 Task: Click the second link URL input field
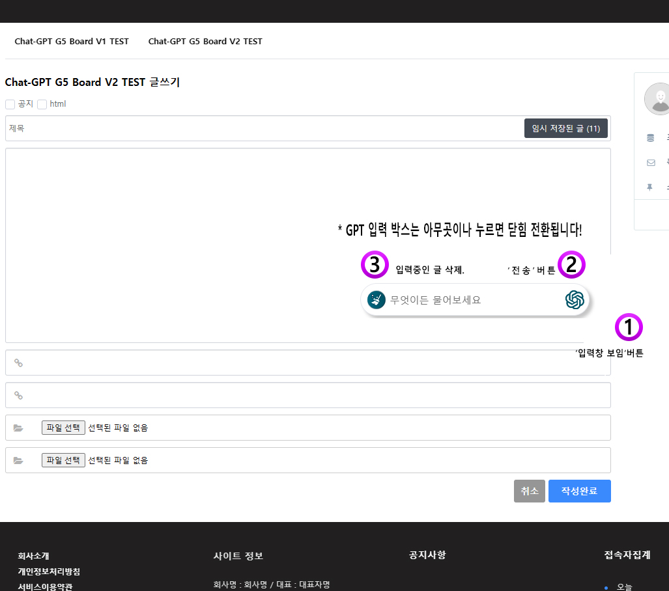coord(308,395)
